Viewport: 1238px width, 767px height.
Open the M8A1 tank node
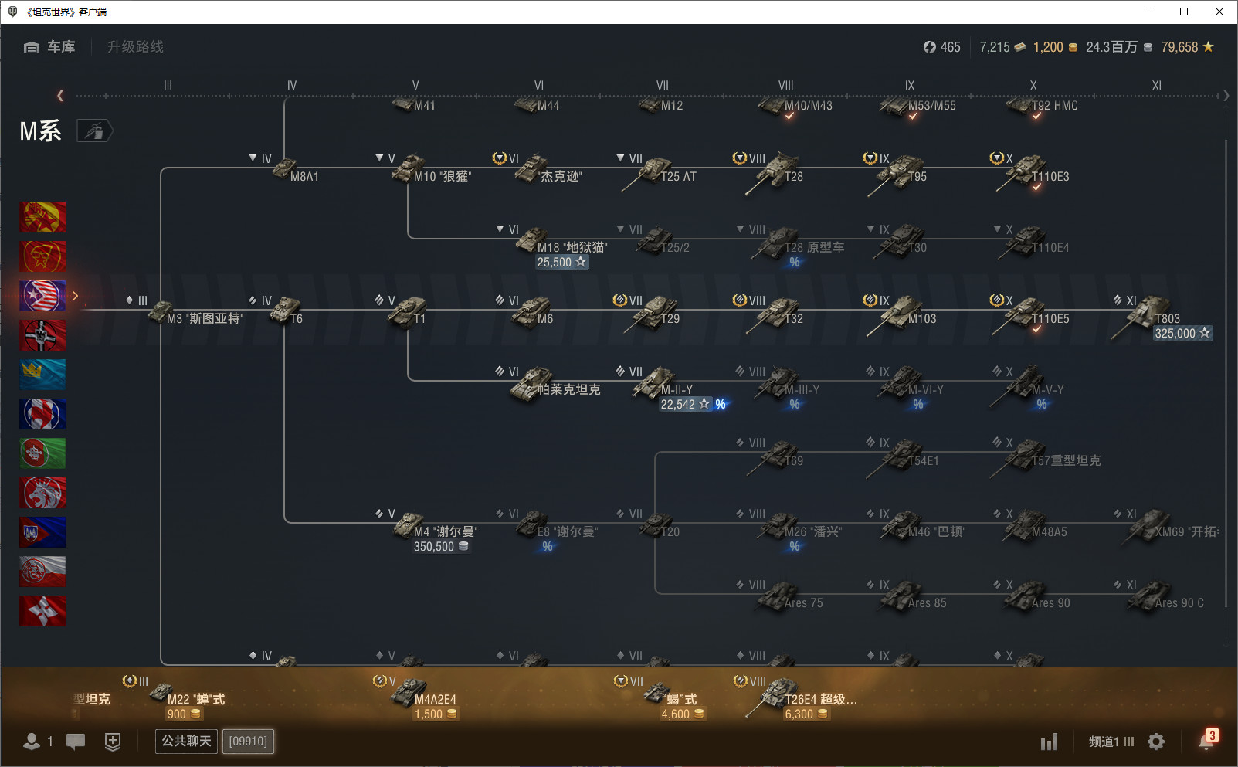[293, 169]
